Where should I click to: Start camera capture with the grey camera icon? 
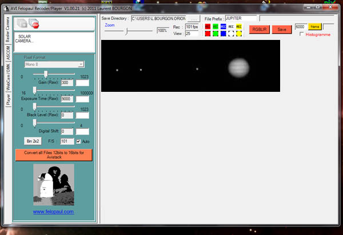coord(22,23)
